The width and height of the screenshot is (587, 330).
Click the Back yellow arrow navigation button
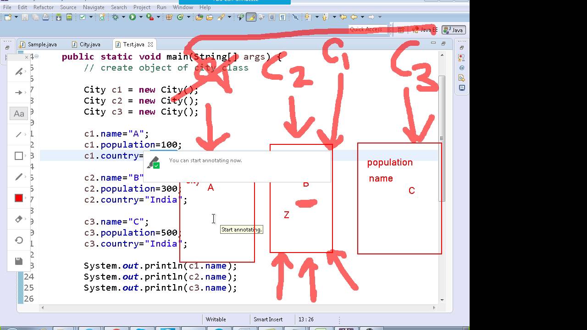[354, 17]
